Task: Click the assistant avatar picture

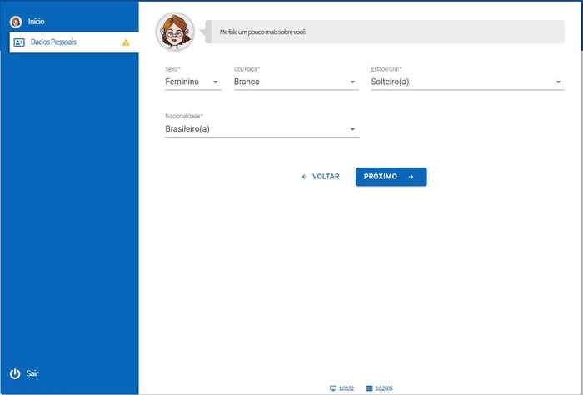Action: 175,32
